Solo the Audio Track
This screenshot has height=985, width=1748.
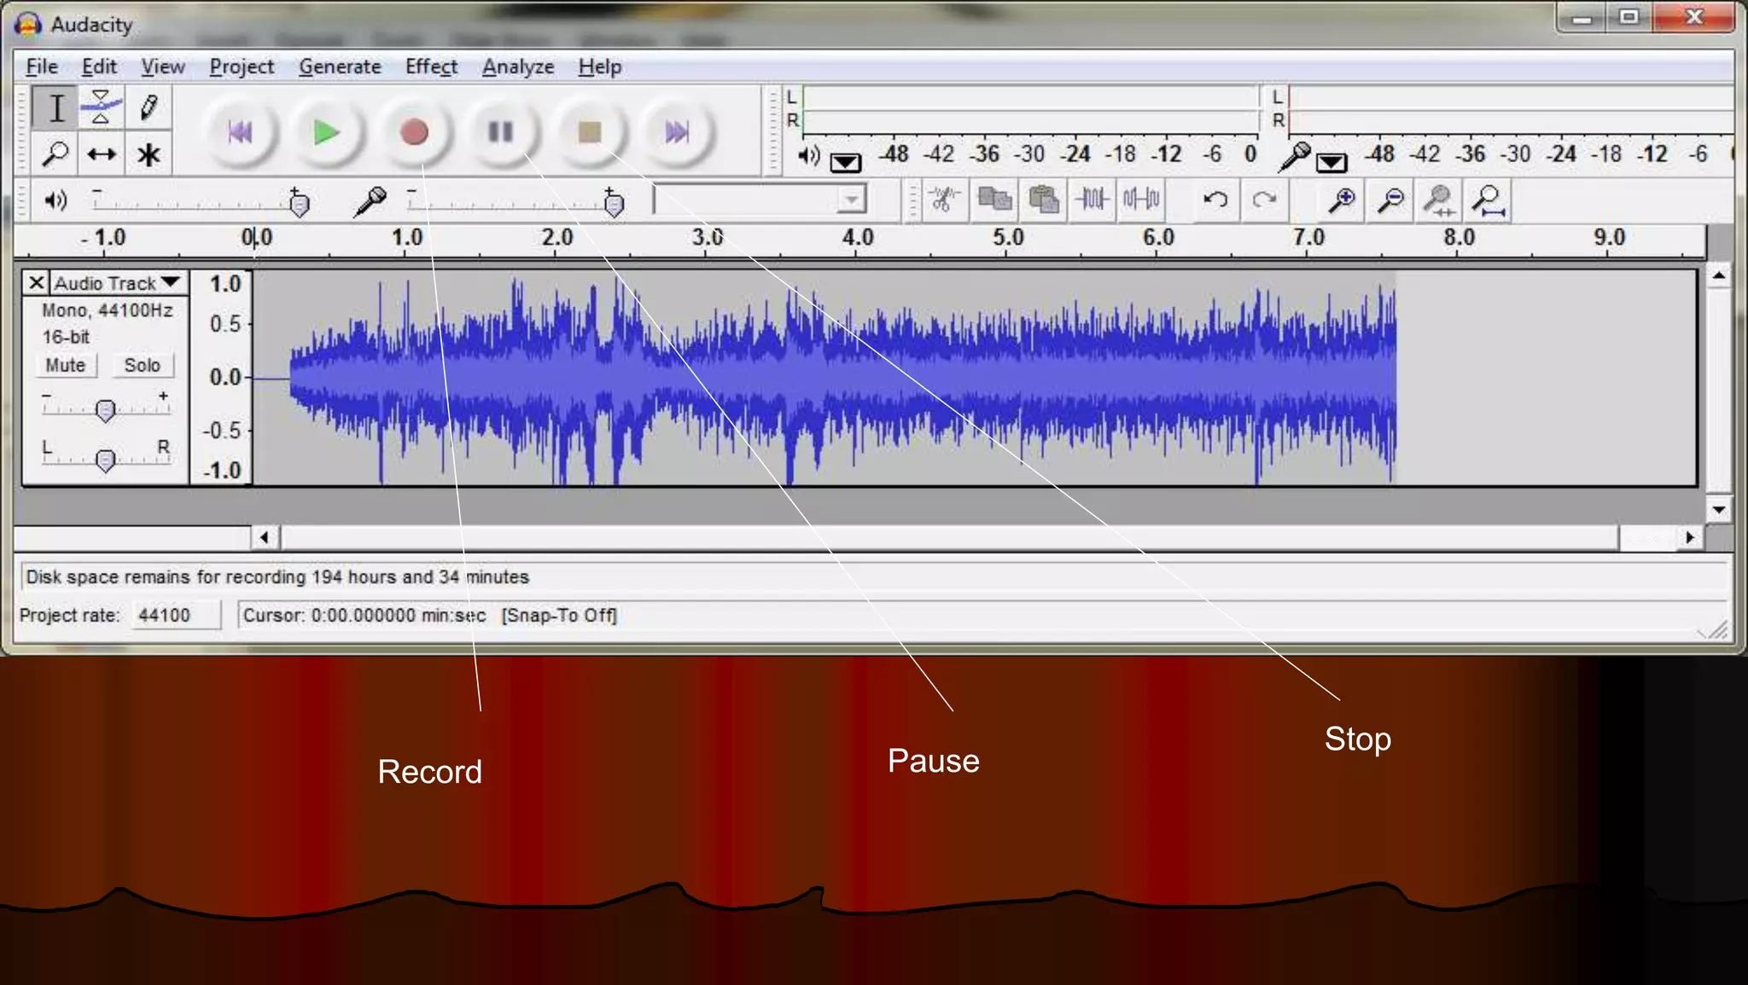(x=142, y=365)
